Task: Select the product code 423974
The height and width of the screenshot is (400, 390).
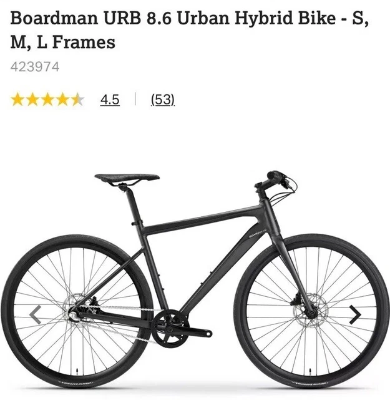Action: (x=35, y=67)
